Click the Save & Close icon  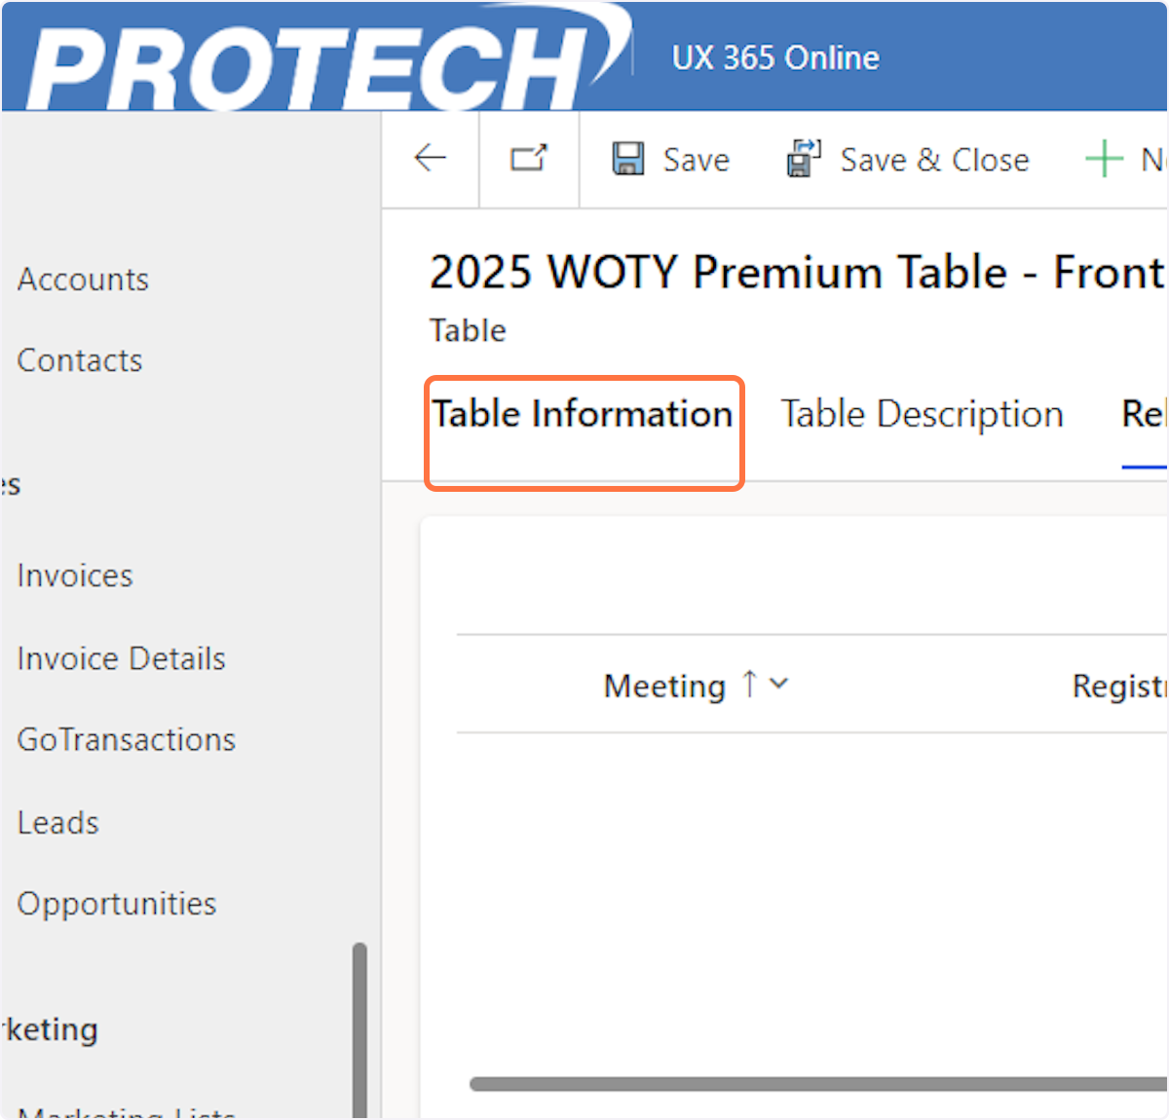point(804,159)
